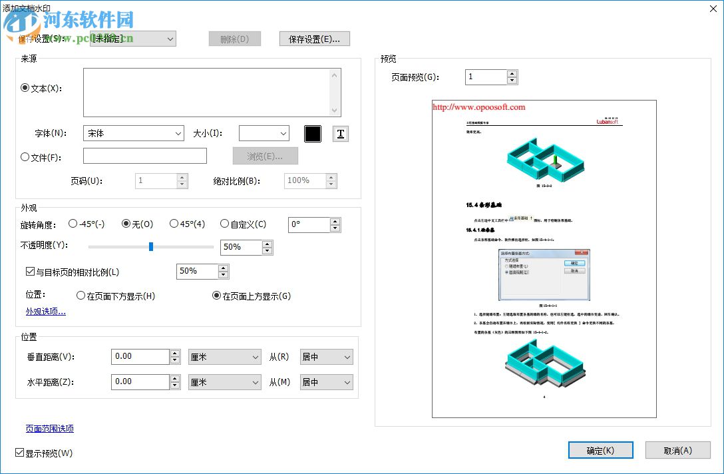The image size is (724, 474).
Task: Click the 浏览(E)... browse button
Action: coord(265,156)
